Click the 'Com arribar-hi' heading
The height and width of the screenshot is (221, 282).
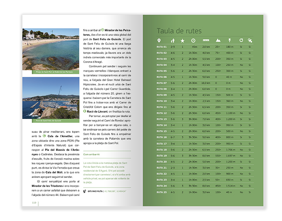click(x=91, y=154)
